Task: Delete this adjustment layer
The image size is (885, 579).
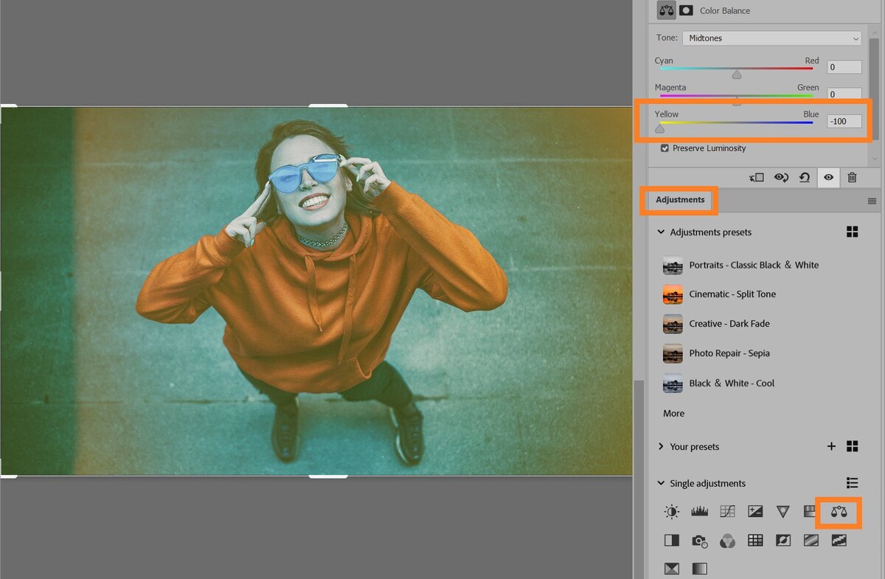Action: pyautogui.click(x=852, y=178)
